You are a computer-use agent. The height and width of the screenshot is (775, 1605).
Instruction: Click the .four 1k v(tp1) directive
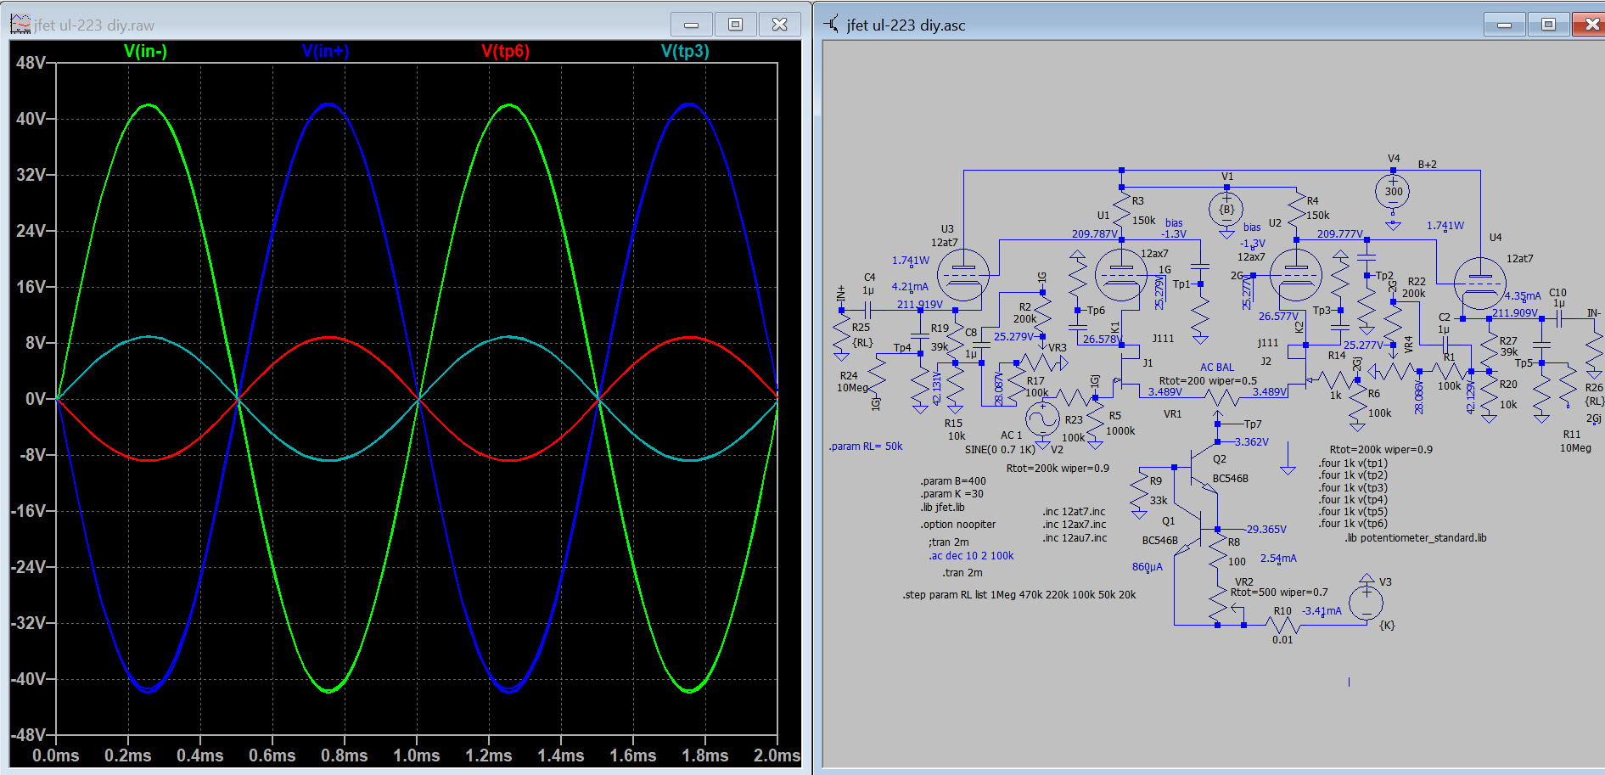click(x=1353, y=463)
